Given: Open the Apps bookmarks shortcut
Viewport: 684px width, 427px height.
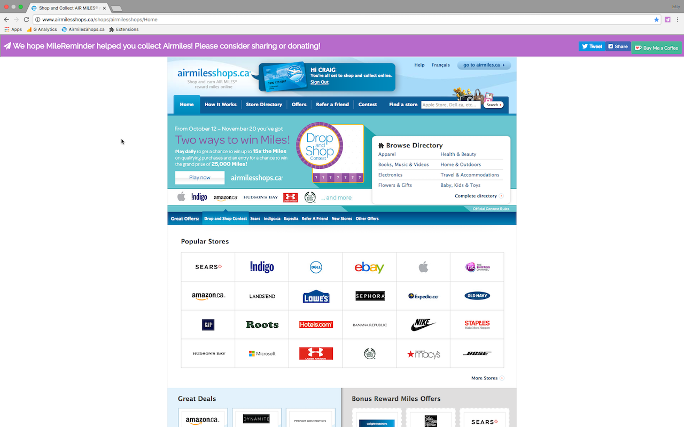Looking at the screenshot, I should point(13,29).
